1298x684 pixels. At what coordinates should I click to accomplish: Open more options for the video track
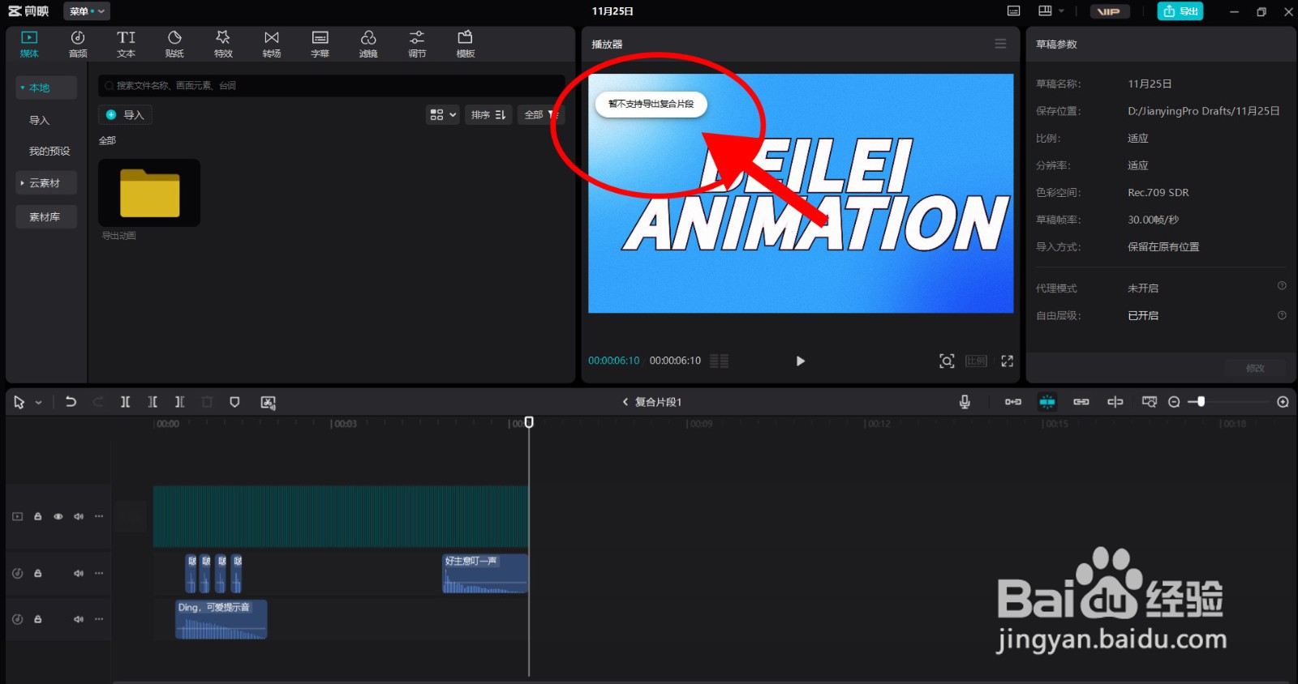pyautogui.click(x=99, y=516)
